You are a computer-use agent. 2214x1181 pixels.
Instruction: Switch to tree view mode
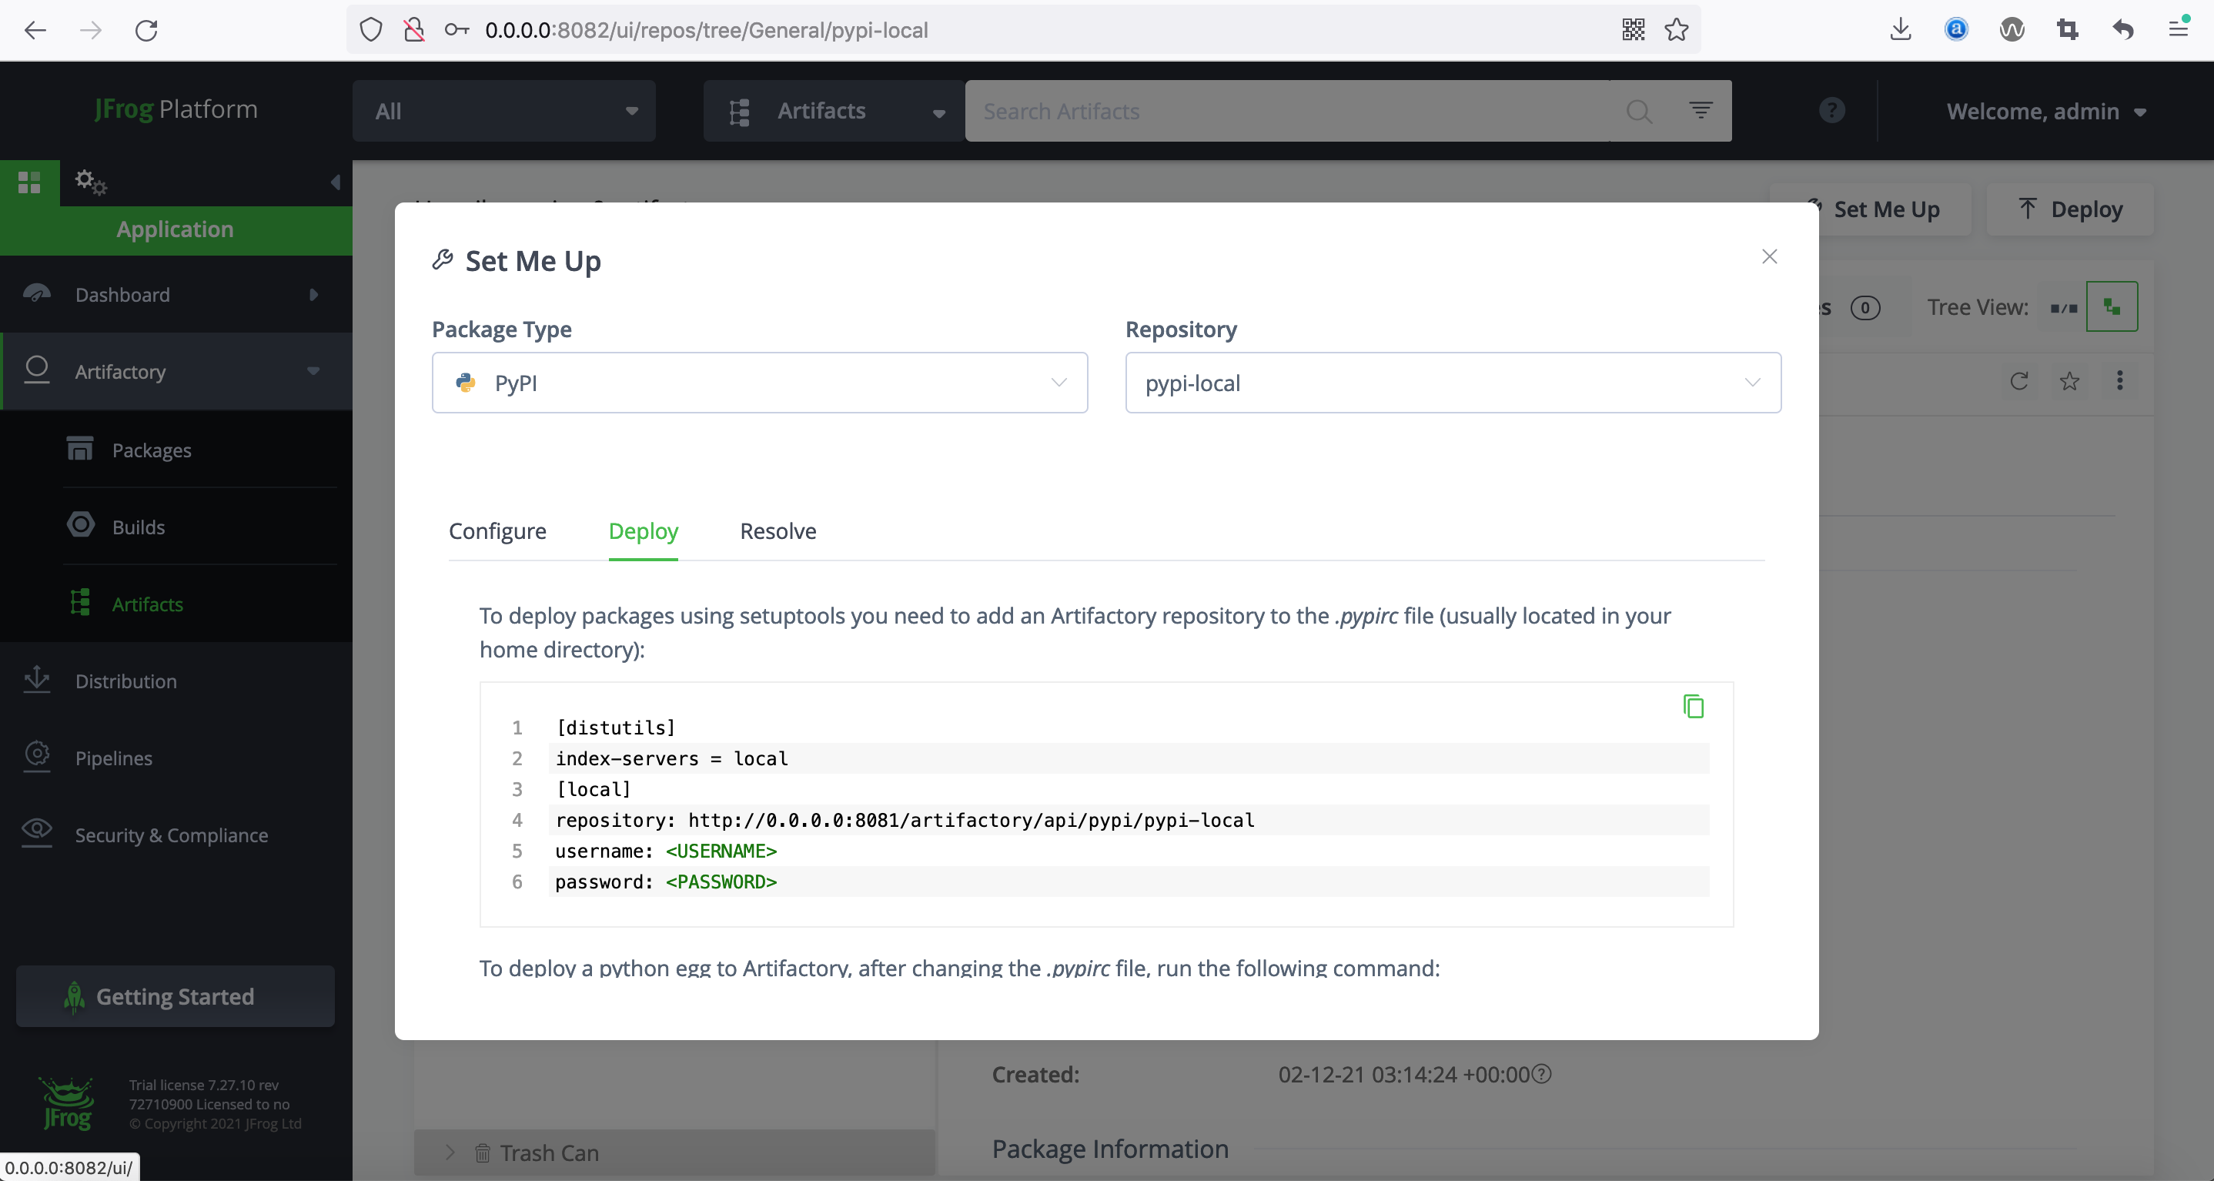coord(2112,307)
